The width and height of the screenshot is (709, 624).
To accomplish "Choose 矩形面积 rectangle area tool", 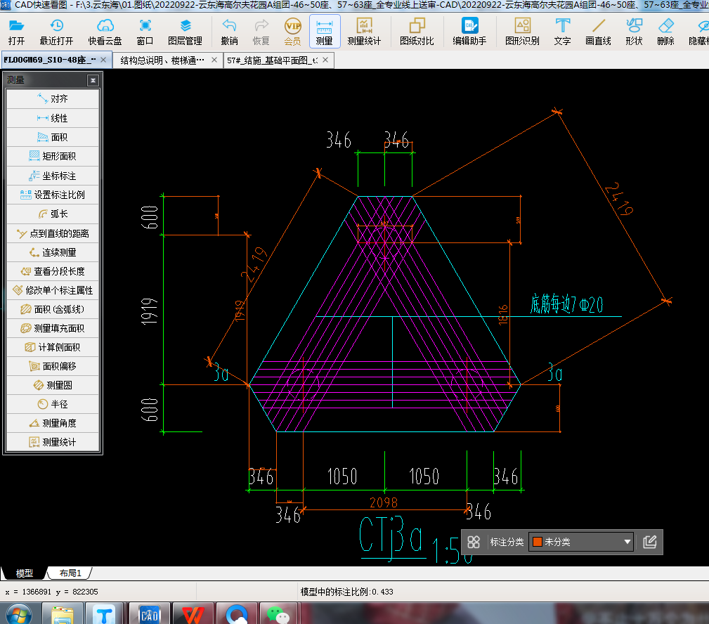I will (x=53, y=156).
